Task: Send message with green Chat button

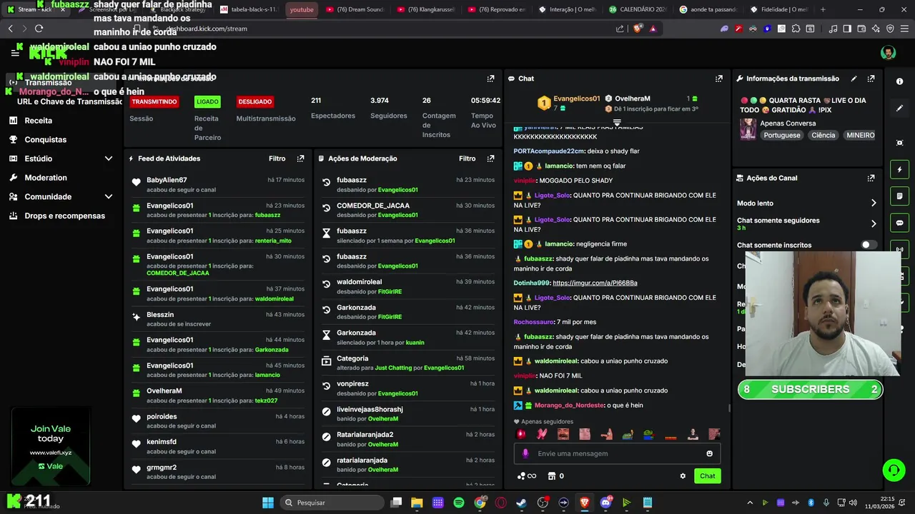Action: click(x=707, y=476)
